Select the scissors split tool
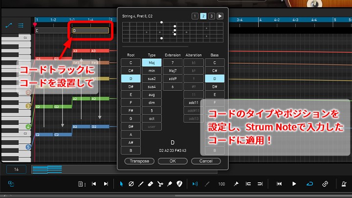352x198 pixels. [160, 184]
